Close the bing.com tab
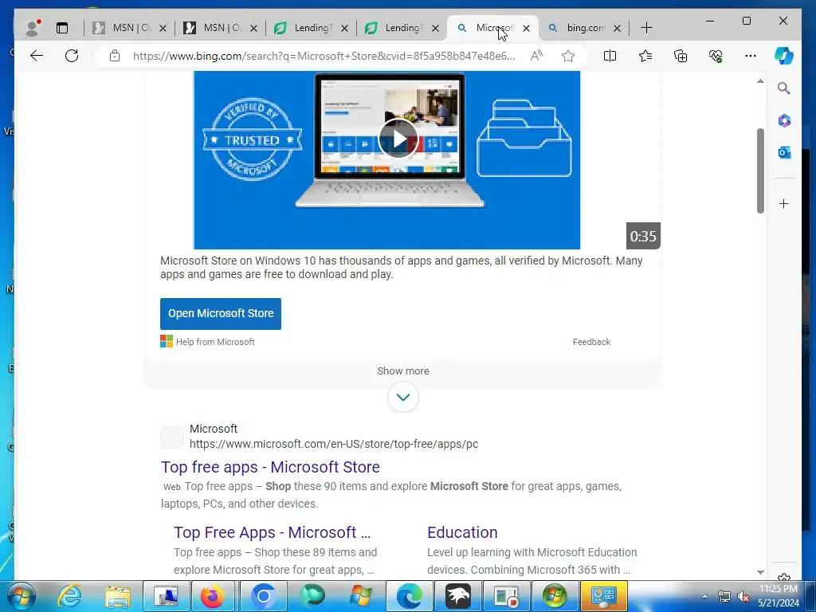This screenshot has width=816, height=612. (618, 28)
